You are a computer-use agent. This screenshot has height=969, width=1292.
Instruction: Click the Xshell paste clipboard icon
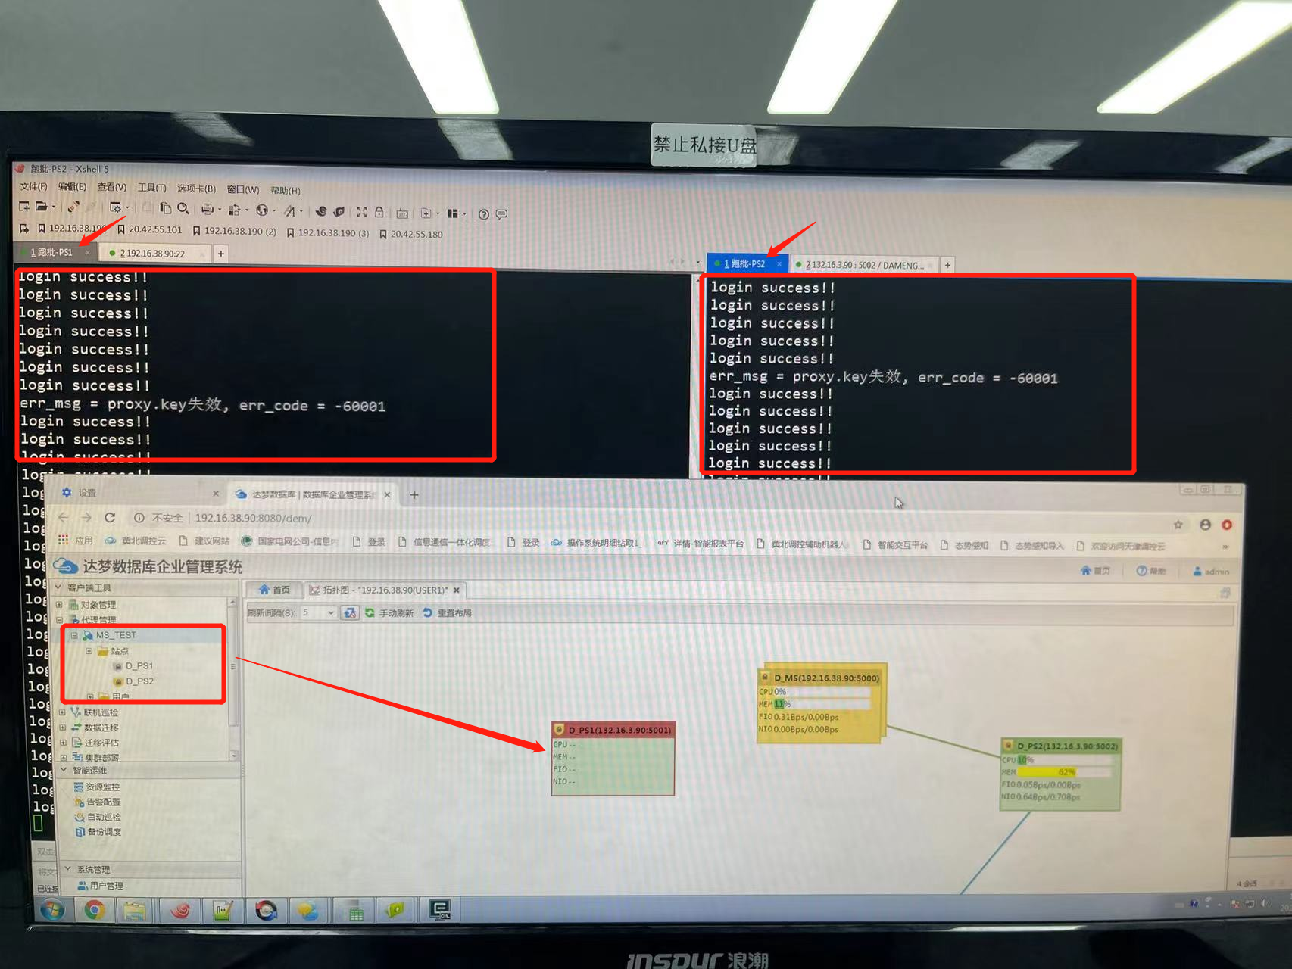pos(165,208)
